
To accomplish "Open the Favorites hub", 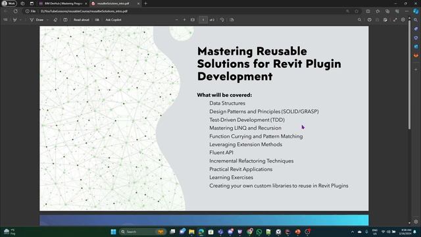I will click(x=378, y=11).
